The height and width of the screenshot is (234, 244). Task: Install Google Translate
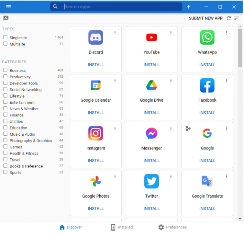(207, 209)
